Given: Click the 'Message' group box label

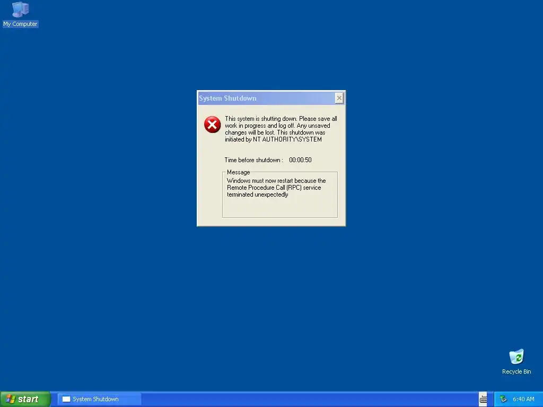Looking at the screenshot, I should (x=238, y=172).
